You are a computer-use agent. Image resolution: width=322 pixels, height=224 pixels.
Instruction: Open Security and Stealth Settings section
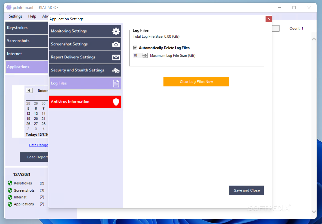[x=85, y=70]
